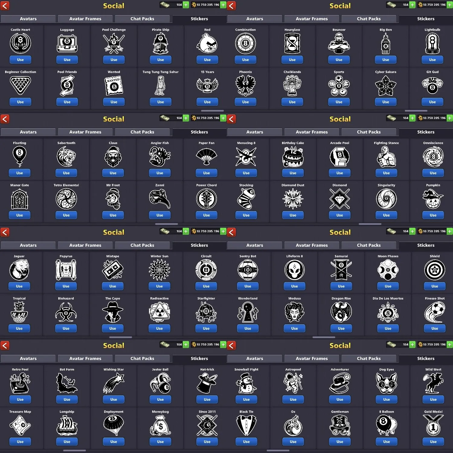Click the "Tetra Elemental" sticker name
This screenshot has height=453, width=453.
(66, 185)
